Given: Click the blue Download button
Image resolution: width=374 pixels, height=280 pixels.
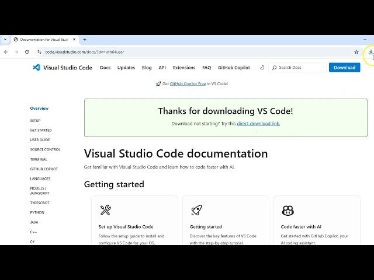Looking at the screenshot, I should pos(344,68).
